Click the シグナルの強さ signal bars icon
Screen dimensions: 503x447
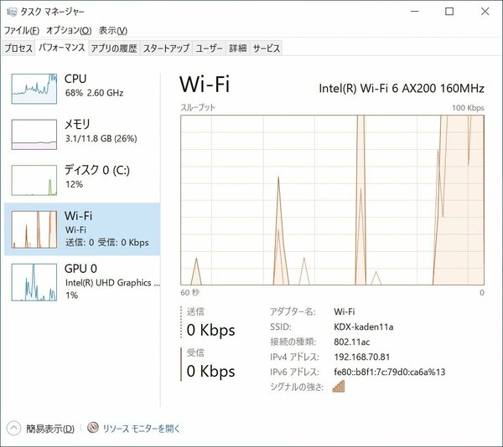[339, 387]
